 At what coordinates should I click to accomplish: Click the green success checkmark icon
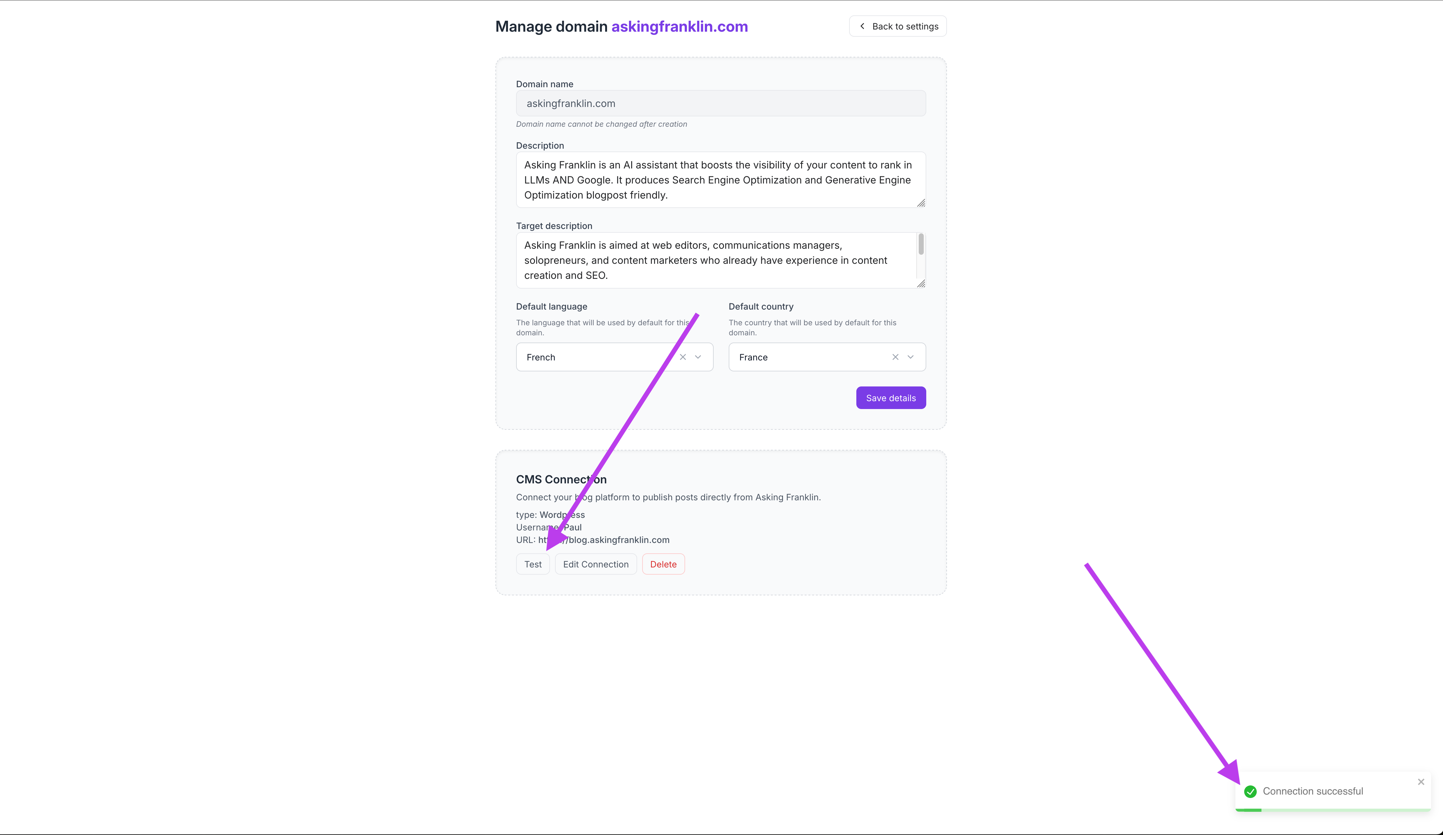click(x=1250, y=792)
